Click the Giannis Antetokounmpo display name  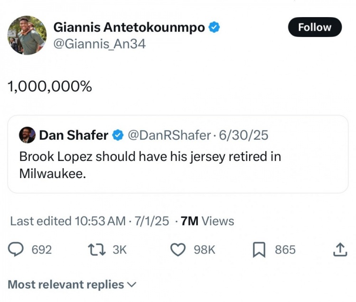[129, 28]
